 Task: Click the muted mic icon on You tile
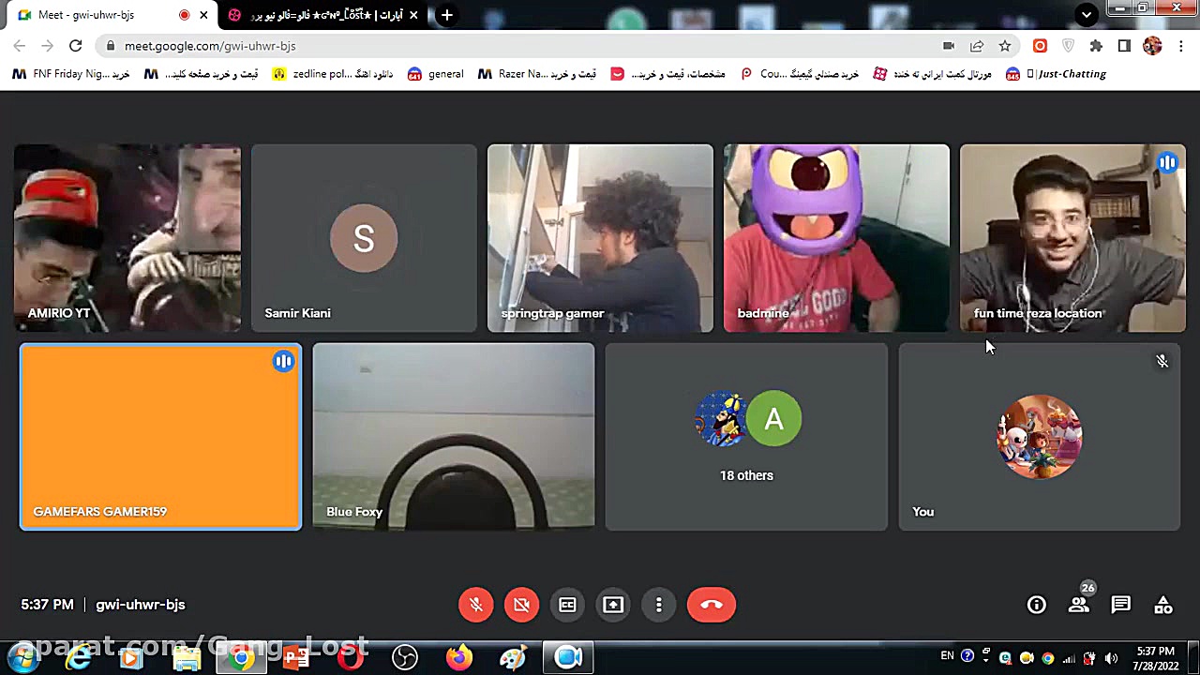(1162, 361)
